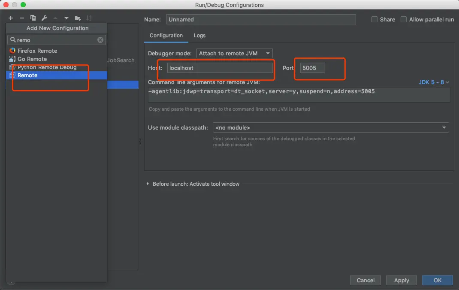Screen dimensions: 459x290
Task: Click the Firefox logo icon
Action: pyautogui.click(x=12, y=51)
